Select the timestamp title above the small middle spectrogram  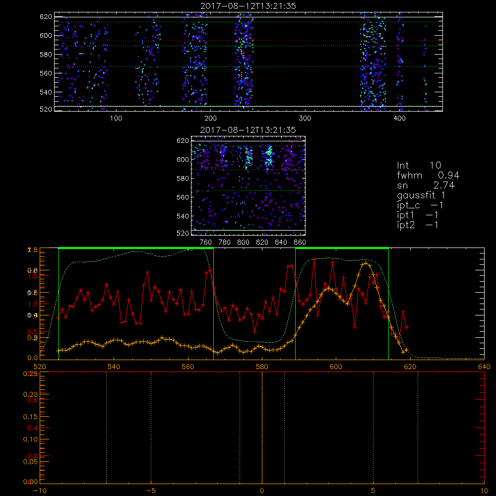coord(248,130)
